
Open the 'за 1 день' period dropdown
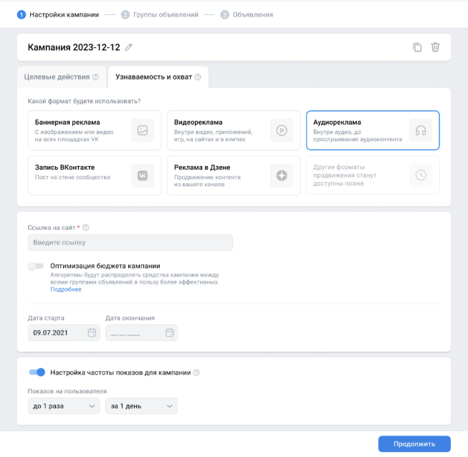141,406
